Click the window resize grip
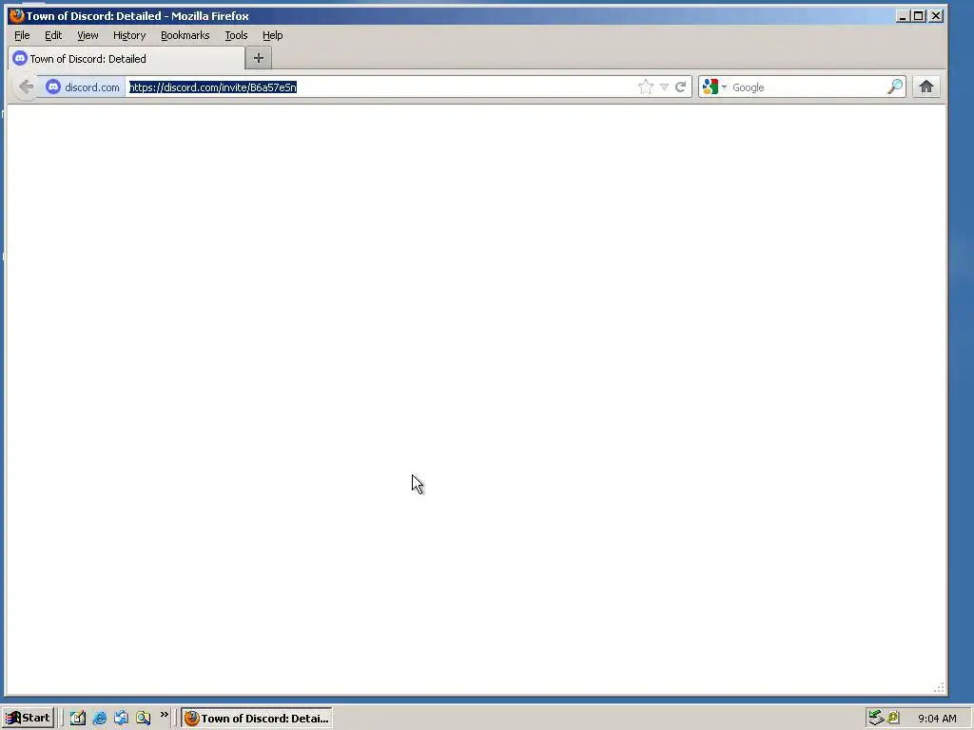Screen dimensions: 974x730 pos(939,687)
